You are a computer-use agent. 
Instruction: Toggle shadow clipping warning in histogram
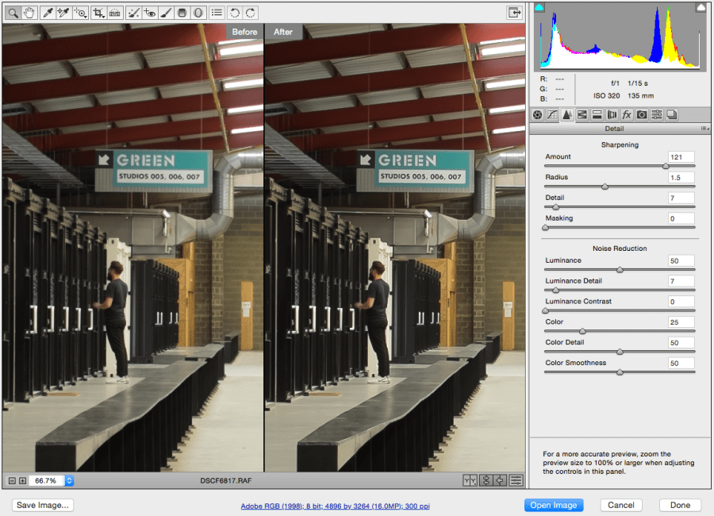(539, 7)
